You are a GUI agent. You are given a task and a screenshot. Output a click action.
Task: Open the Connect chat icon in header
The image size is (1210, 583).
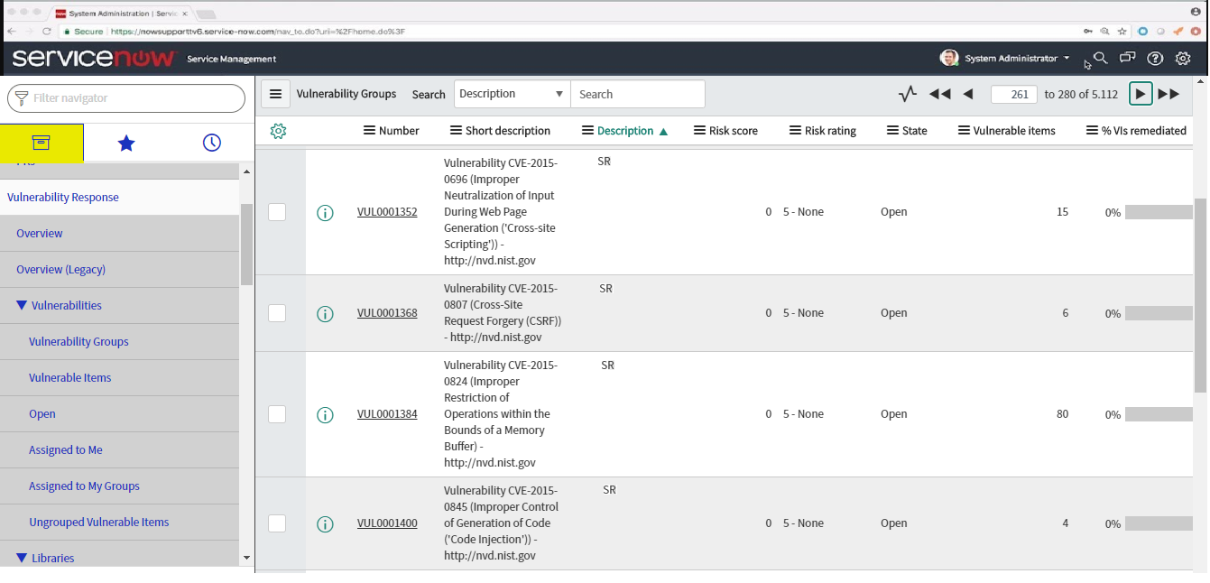(1127, 59)
